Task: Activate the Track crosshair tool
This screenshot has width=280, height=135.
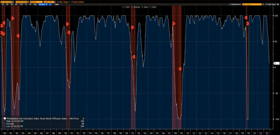Action: pos(126,7)
